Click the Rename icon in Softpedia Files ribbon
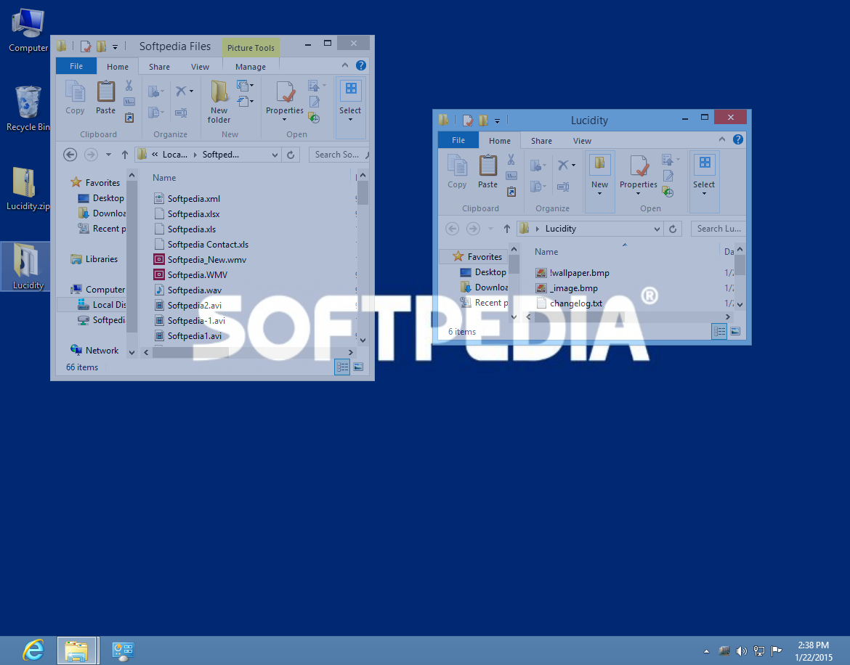Image resolution: width=850 pixels, height=665 pixels. (181, 113)
